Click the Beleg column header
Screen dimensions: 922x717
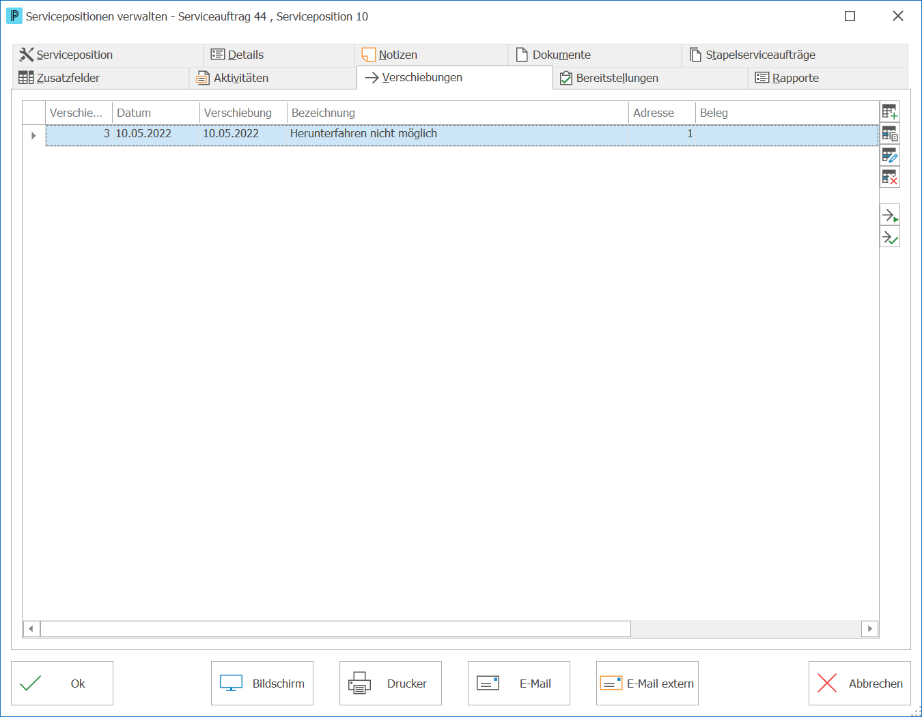pyautogui.click(x=787, y=113)
